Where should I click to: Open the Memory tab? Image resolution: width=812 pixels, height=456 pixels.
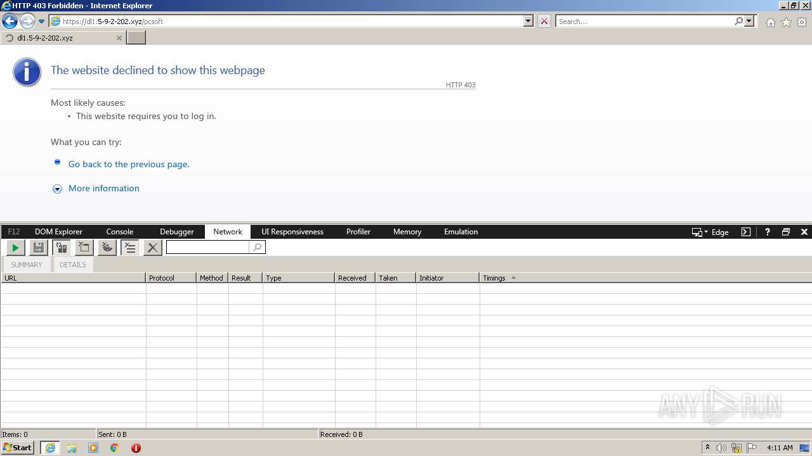[x=407, y=232]
